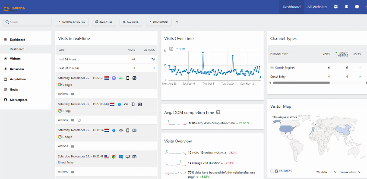Expand the Search Engines row
367x179 pixels.
272,68
